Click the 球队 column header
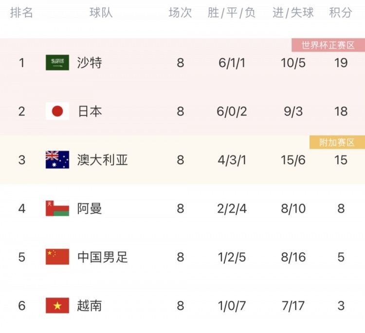Screen dimensions: 365x333 (x=101, y=13)
